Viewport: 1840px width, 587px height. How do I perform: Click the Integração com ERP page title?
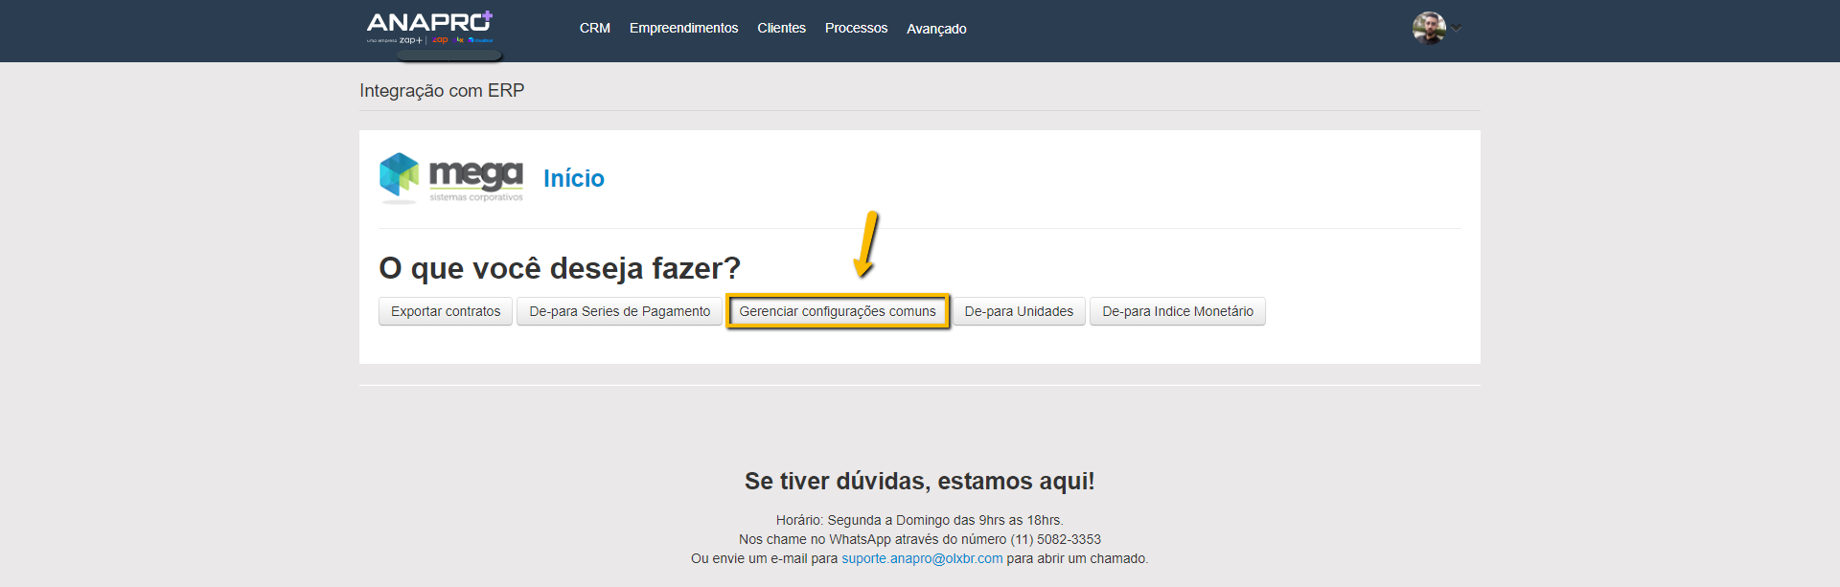click(442, 91)
